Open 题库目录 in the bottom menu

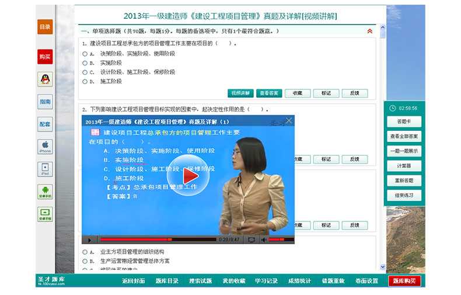167,281
